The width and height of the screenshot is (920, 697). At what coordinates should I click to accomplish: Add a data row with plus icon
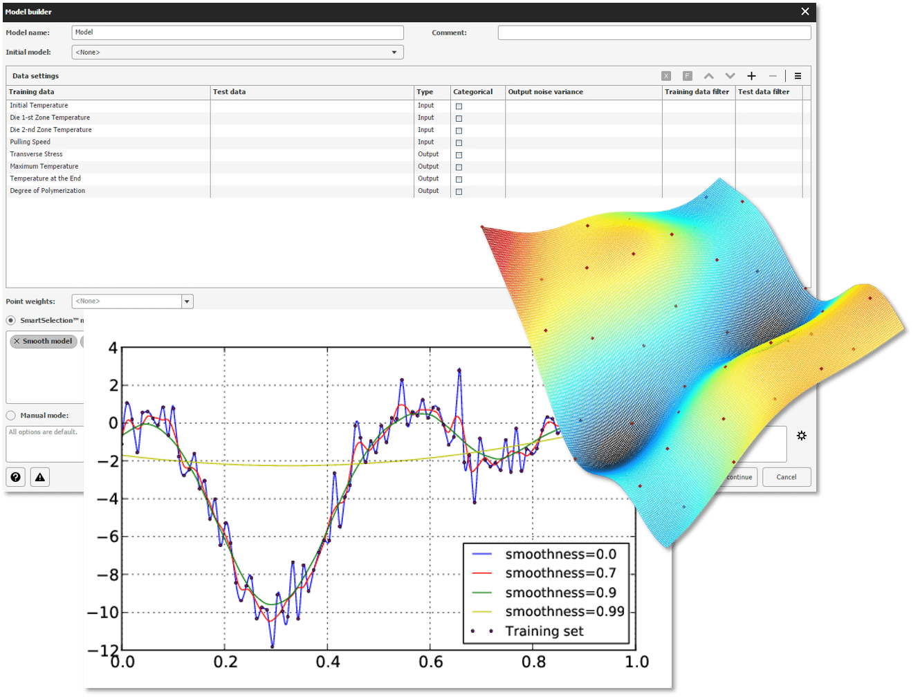tap(752, 76)
